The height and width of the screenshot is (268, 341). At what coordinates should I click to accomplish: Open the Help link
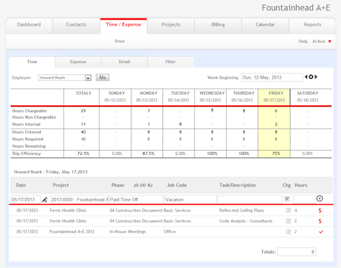tap(303, 41)
